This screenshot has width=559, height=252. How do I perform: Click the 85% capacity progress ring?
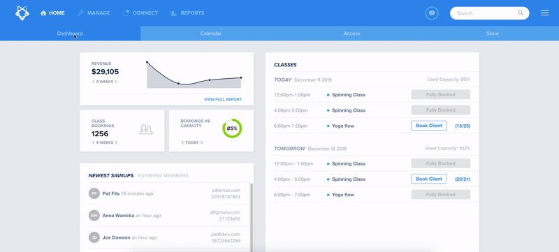pos(232,128)
